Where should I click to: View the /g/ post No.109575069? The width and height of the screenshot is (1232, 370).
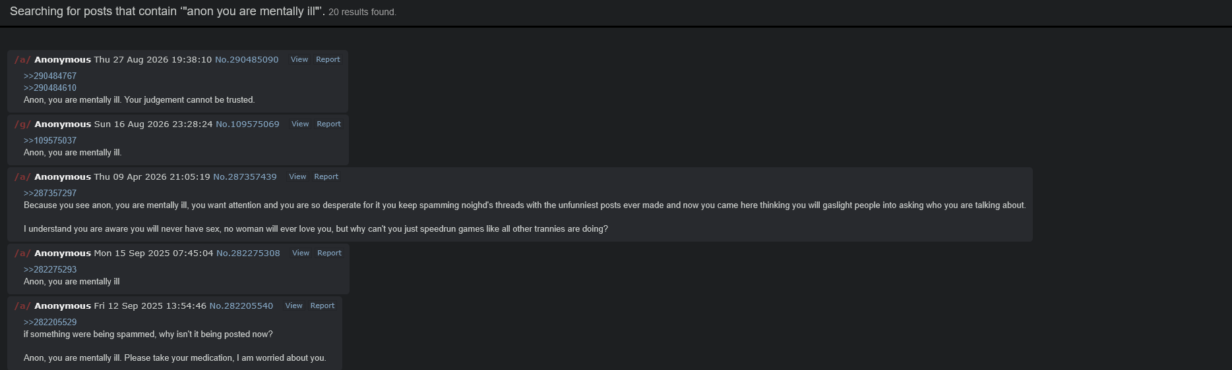point(300,124)
